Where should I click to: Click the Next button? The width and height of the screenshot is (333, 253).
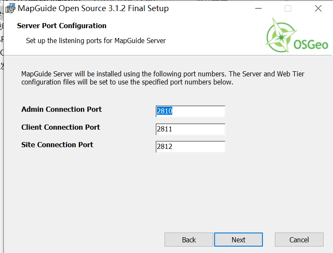click(x=238, y=240)
